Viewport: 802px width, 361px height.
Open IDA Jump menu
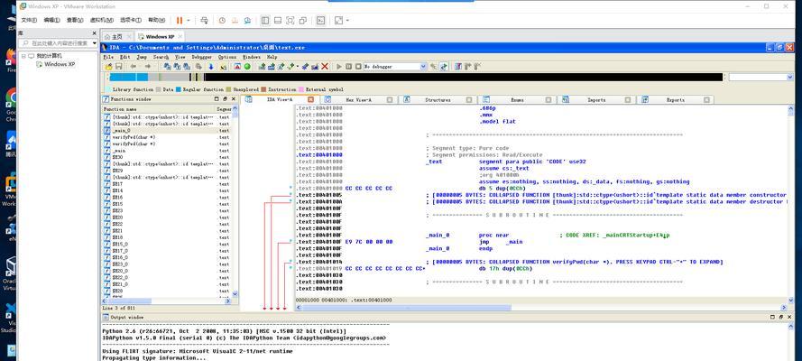tap(142, 57)
